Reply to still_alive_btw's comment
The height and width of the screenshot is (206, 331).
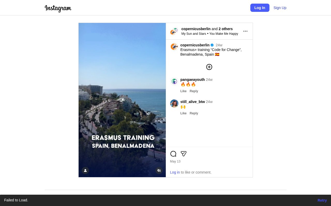tap(194, 113)
